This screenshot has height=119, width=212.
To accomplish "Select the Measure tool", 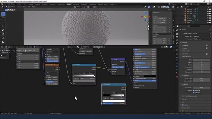I will (3, 42).
